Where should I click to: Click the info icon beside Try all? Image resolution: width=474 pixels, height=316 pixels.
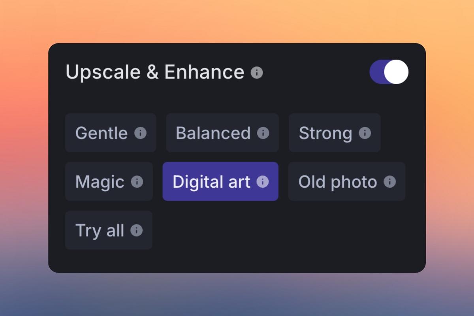(x=137, y=230)
